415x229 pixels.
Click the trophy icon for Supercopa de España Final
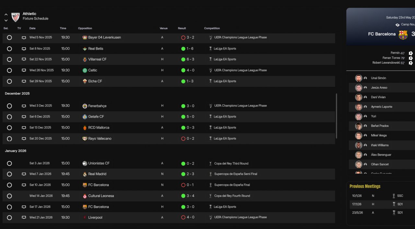(x=210, y=185)
